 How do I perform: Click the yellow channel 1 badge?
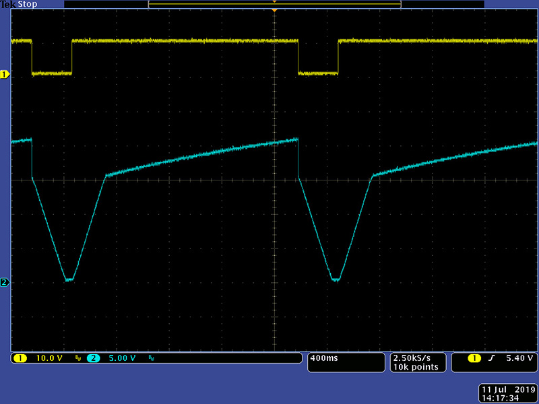(x=20, y=358)
